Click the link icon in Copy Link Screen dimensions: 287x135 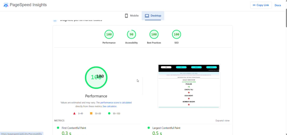pyautogui.click(x=254, y=5)
